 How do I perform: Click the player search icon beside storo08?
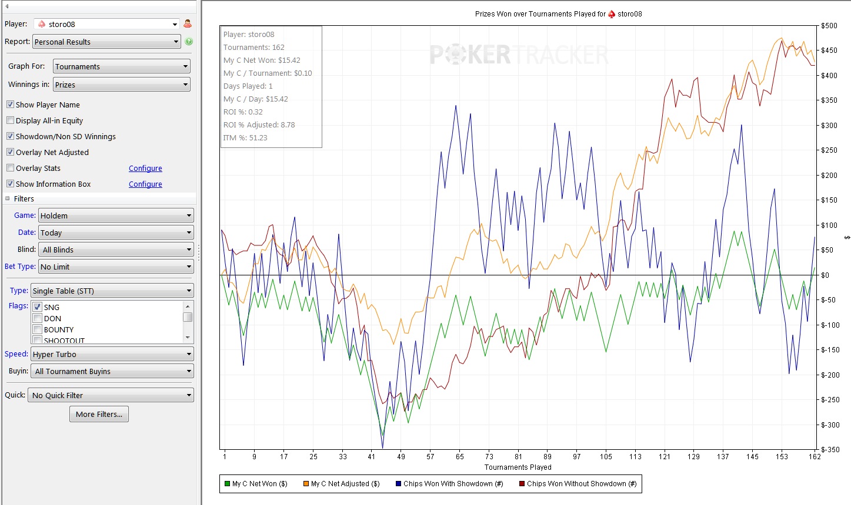tap(188, 24)
